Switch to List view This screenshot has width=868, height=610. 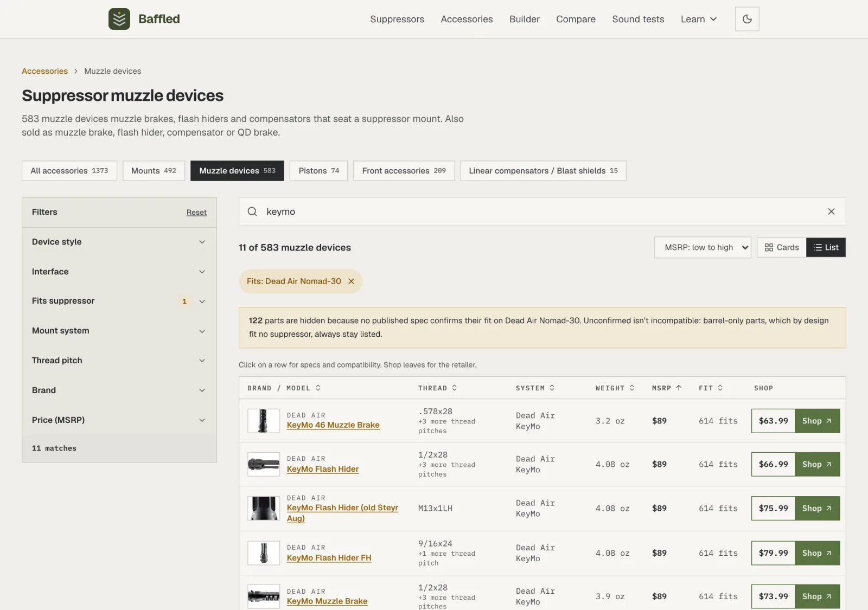[x=826, y=247]
